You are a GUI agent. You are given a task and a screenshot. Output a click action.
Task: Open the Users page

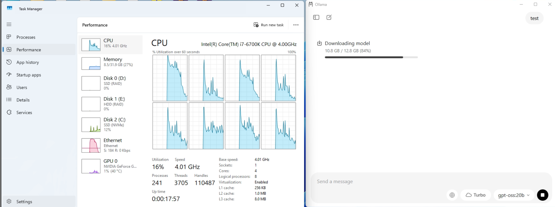tap(39, 87)
